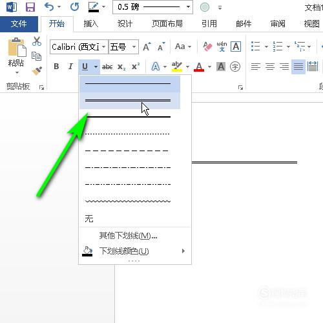
Task: Switch to the 页面布局 tab
Action: click(167, 24)
